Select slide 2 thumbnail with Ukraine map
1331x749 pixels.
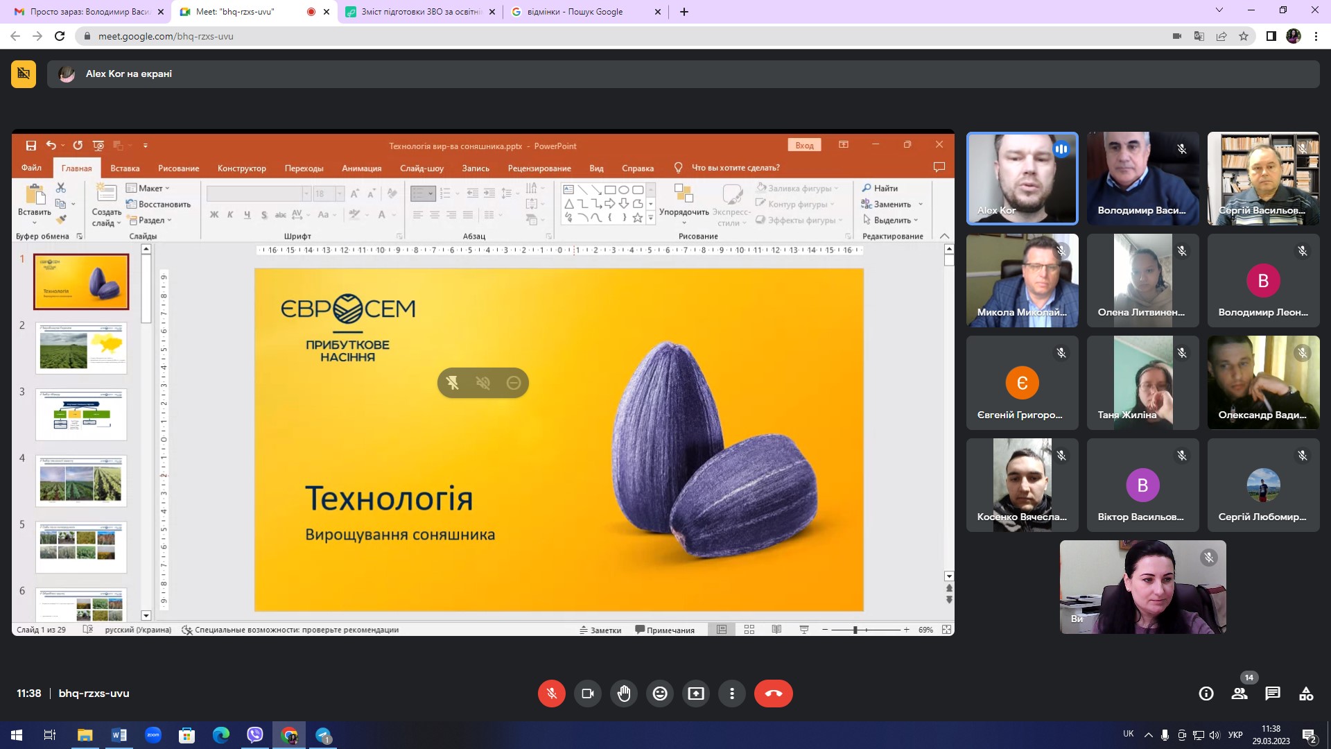pyautogui.click(x=81, y=348)
